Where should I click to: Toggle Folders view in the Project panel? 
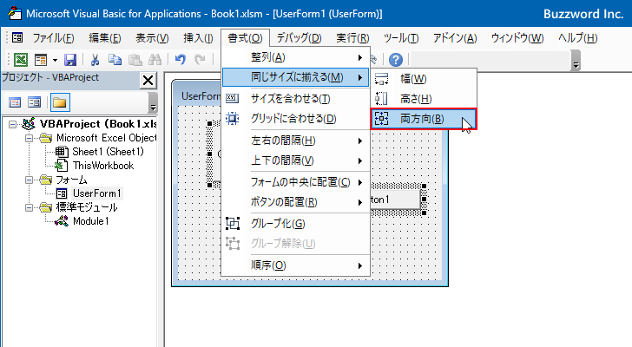pos(60,102)
